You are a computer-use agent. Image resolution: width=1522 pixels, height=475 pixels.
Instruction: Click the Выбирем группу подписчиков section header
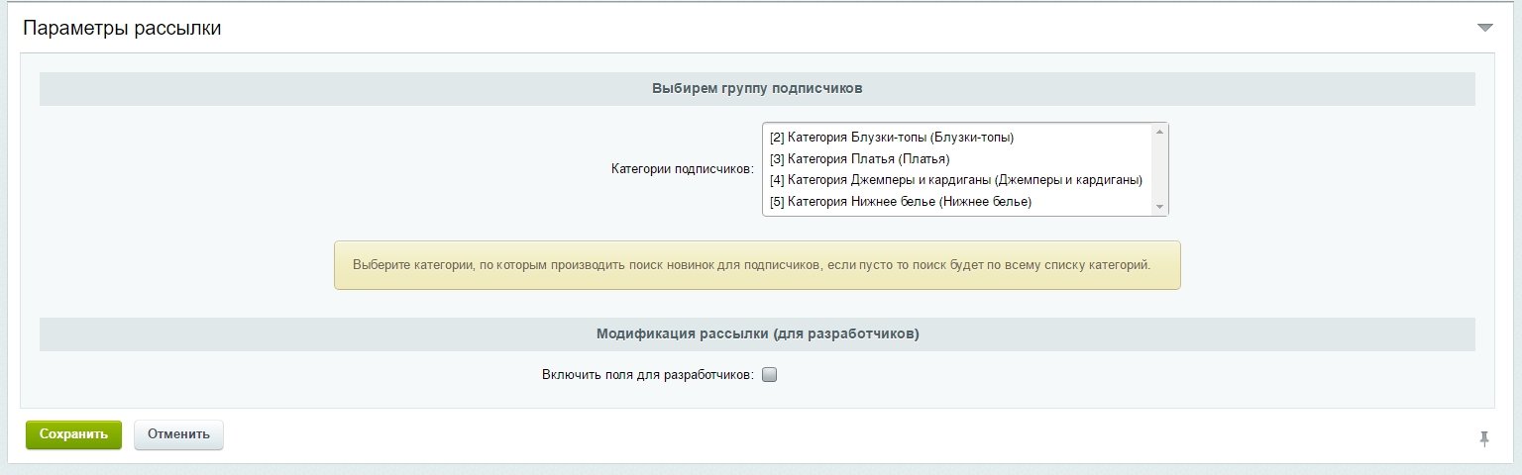(757, 88)
